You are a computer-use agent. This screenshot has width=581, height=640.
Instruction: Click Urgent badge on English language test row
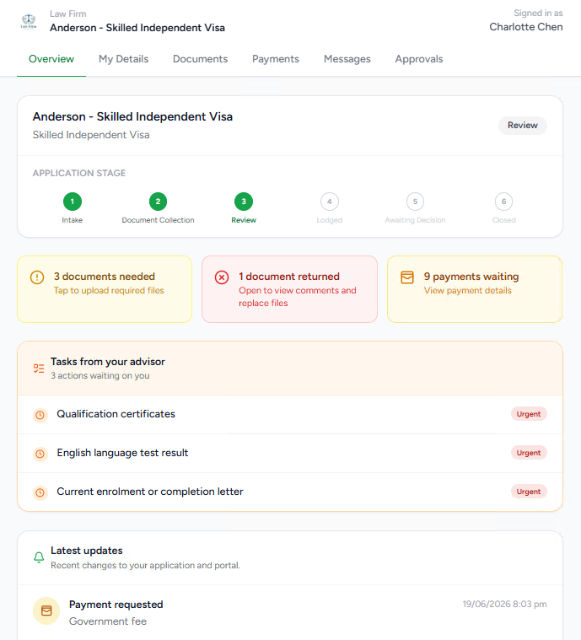tap(529, 453)
